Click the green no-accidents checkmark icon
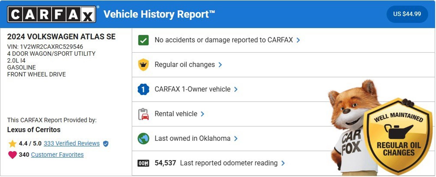Screen dimensions: 436x177 point(143,40)
